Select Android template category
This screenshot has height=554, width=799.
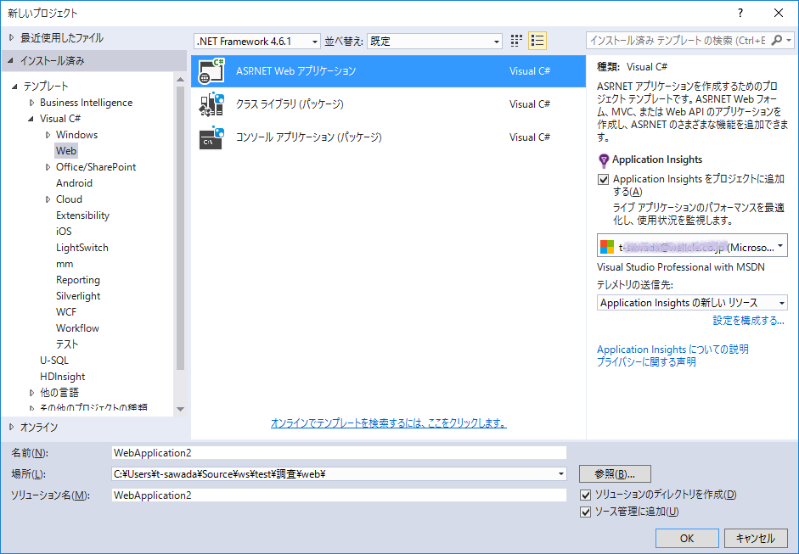click(x=74, y=182)
